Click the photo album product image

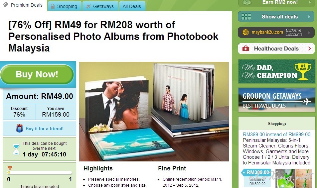(154, 112)
